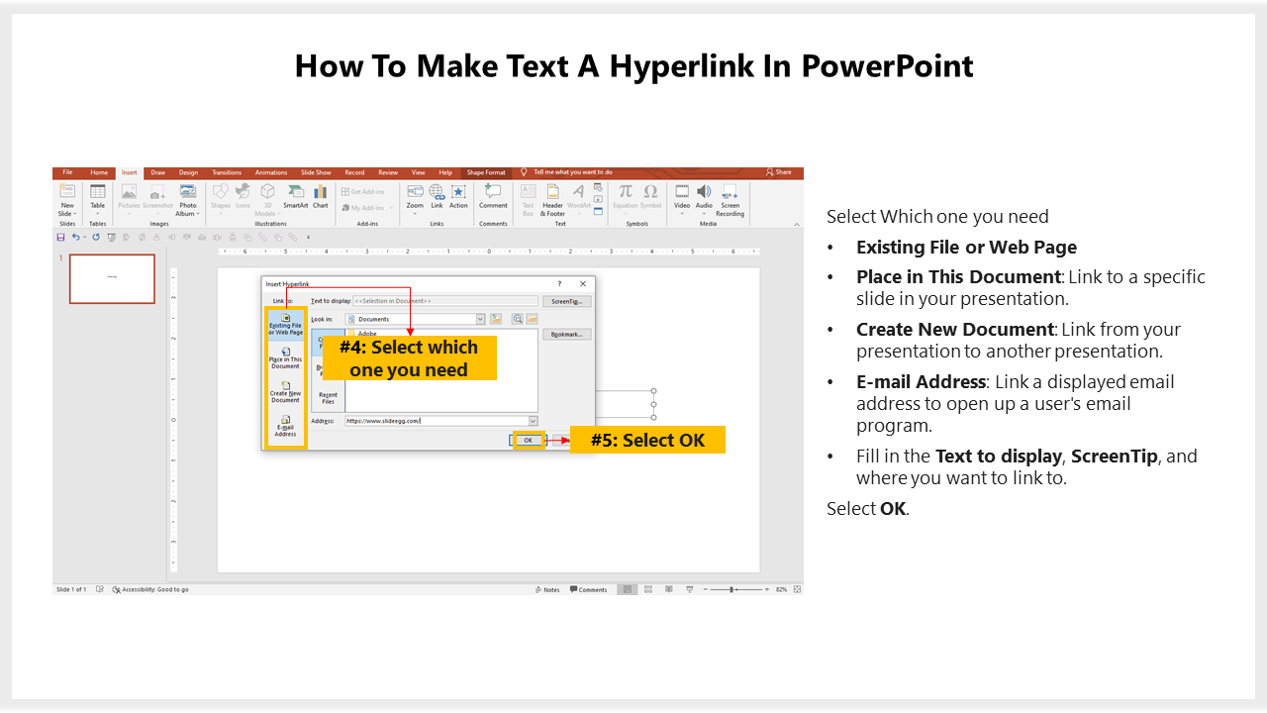Select Existing File or Web Page option
Viewport: 1267px width, 713px height.
(x=286, y=325)
